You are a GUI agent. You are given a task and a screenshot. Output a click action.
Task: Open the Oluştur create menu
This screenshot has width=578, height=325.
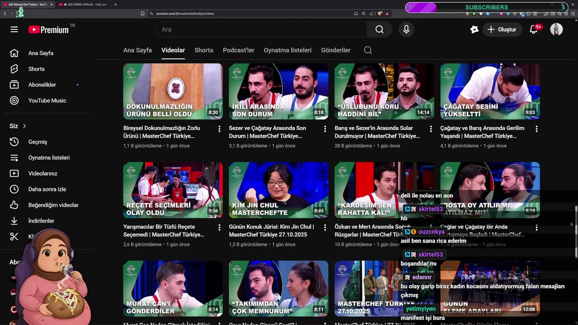[502, 29]
